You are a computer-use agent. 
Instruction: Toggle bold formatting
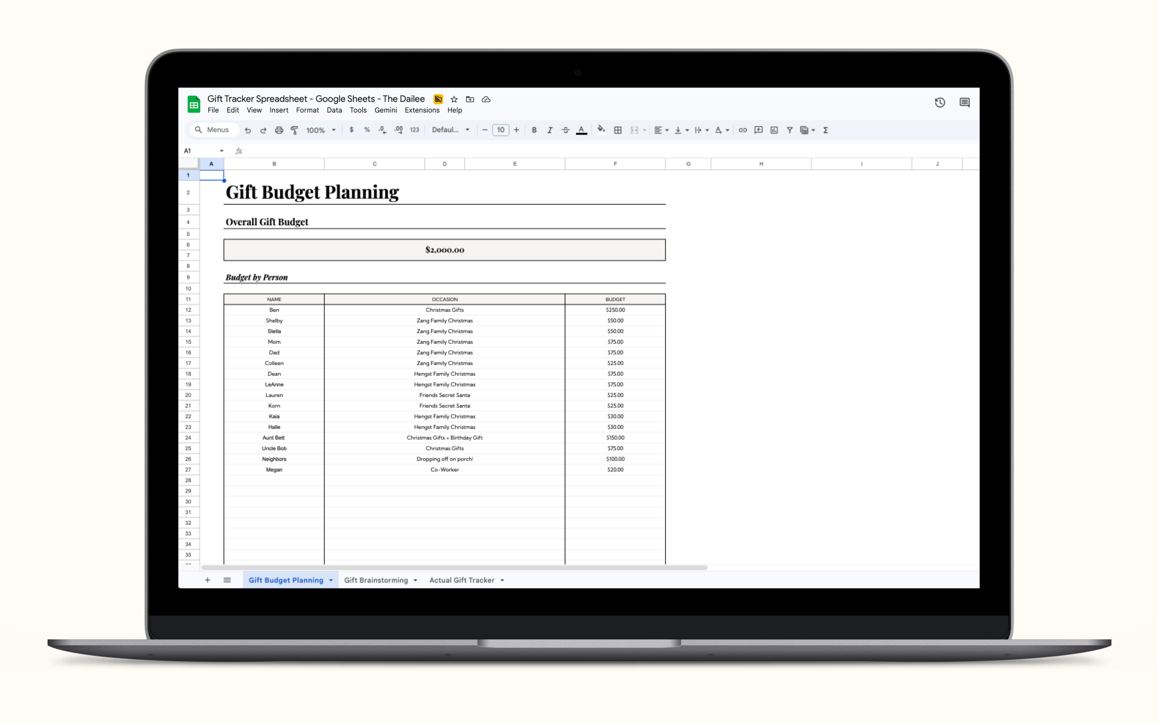point(534,130)
